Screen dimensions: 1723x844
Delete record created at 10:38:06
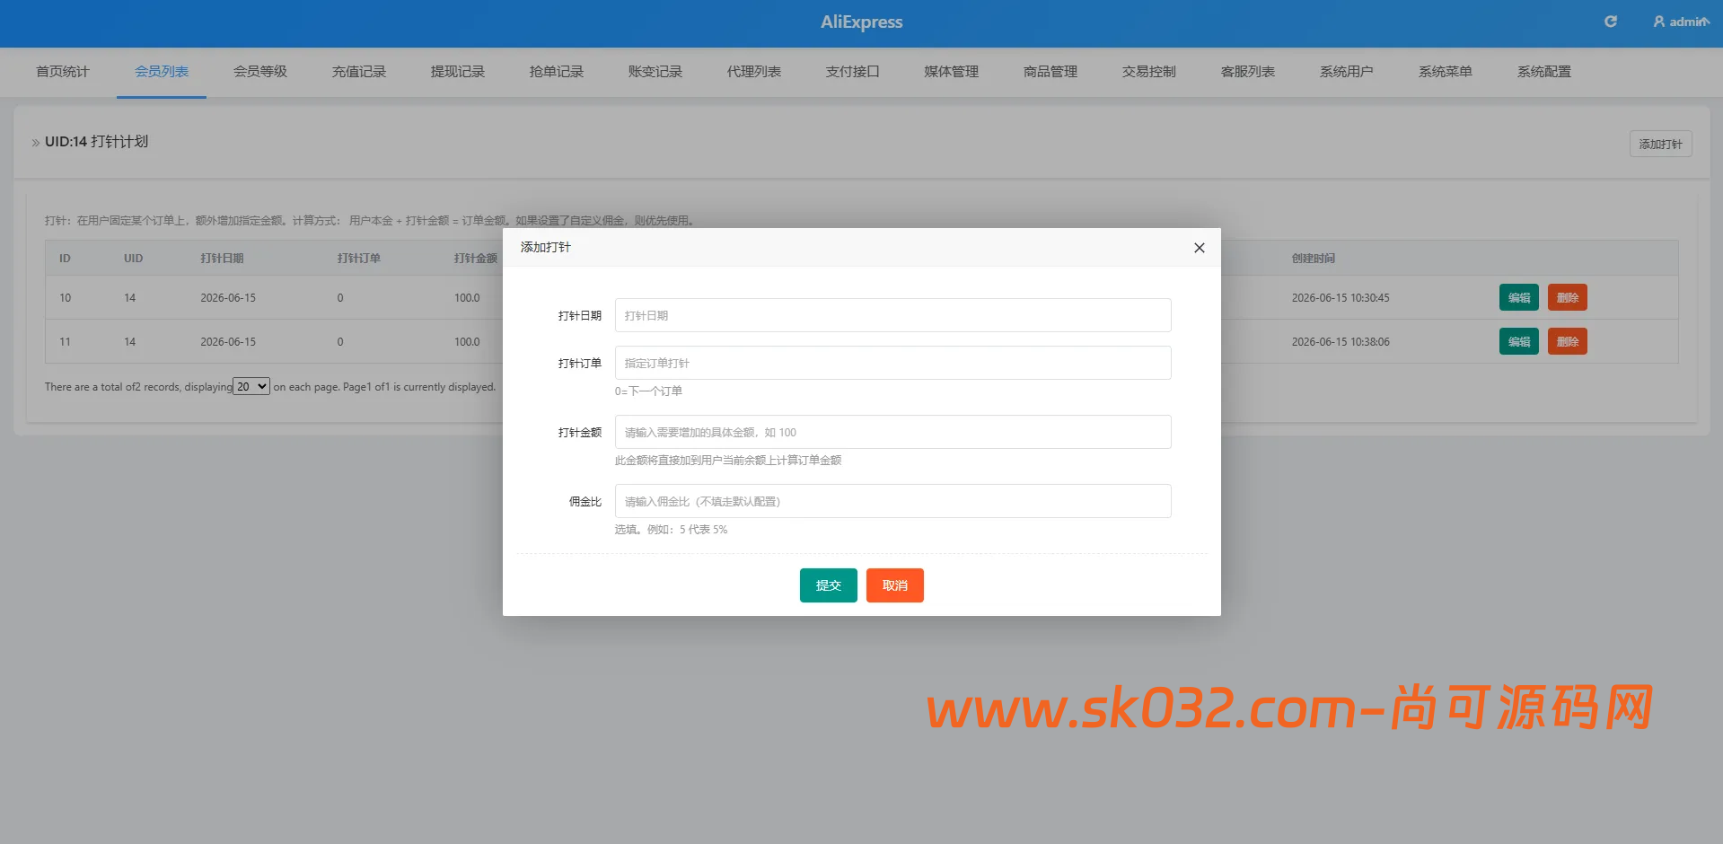pos(1568,341)
